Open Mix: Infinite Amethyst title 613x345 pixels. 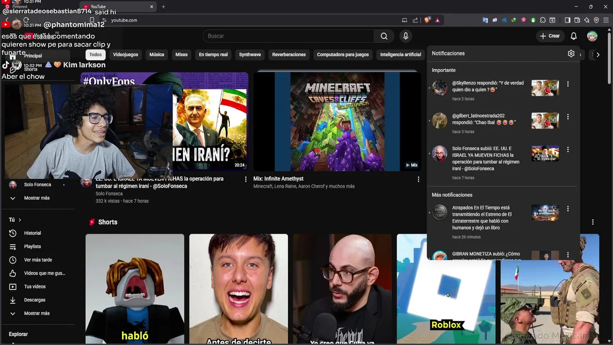pos(278,179)
